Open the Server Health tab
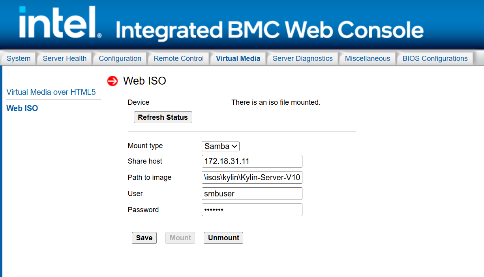This screenshot has width=484, height=277. pos(65,58)
